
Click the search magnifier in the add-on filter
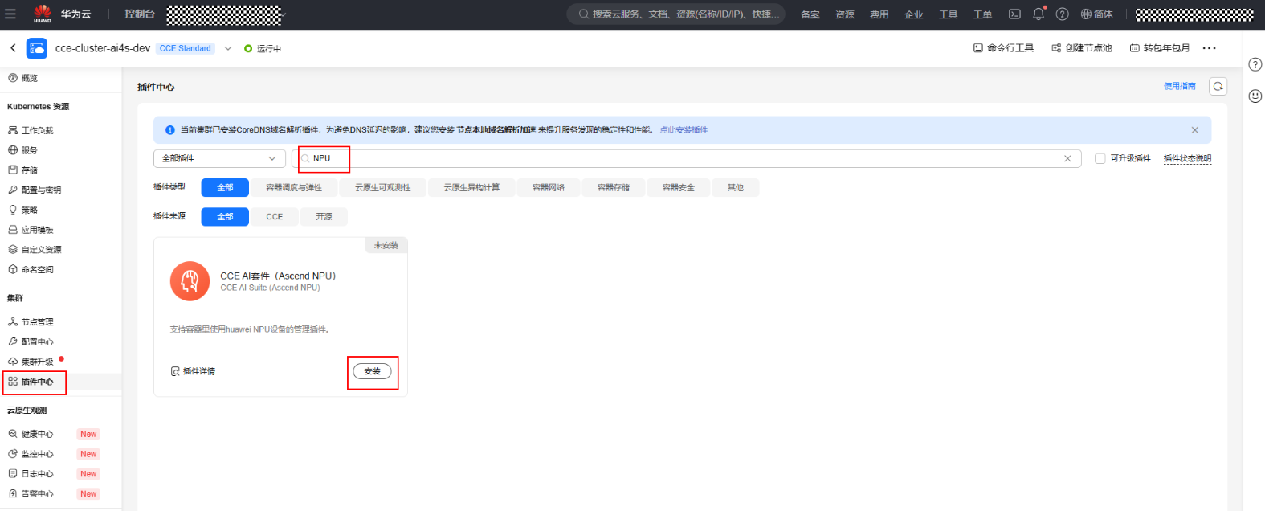[305, 158]
